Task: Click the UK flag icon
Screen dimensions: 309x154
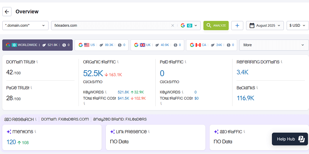Action: coord(143,45)
